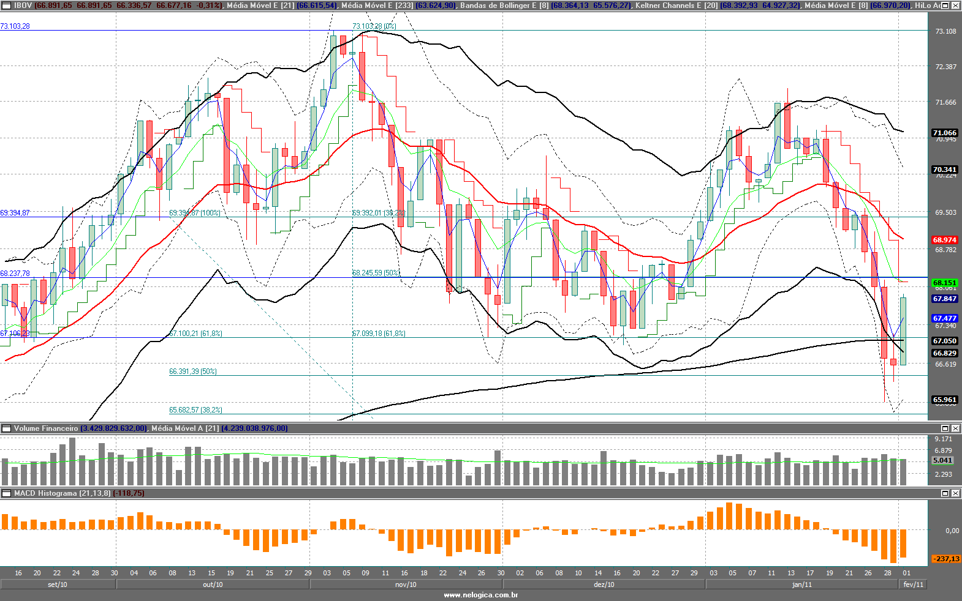Click the jan/11 month label on timeline
Image resolution: width=962 pixels, height=601 pixels.
point(802,584)
